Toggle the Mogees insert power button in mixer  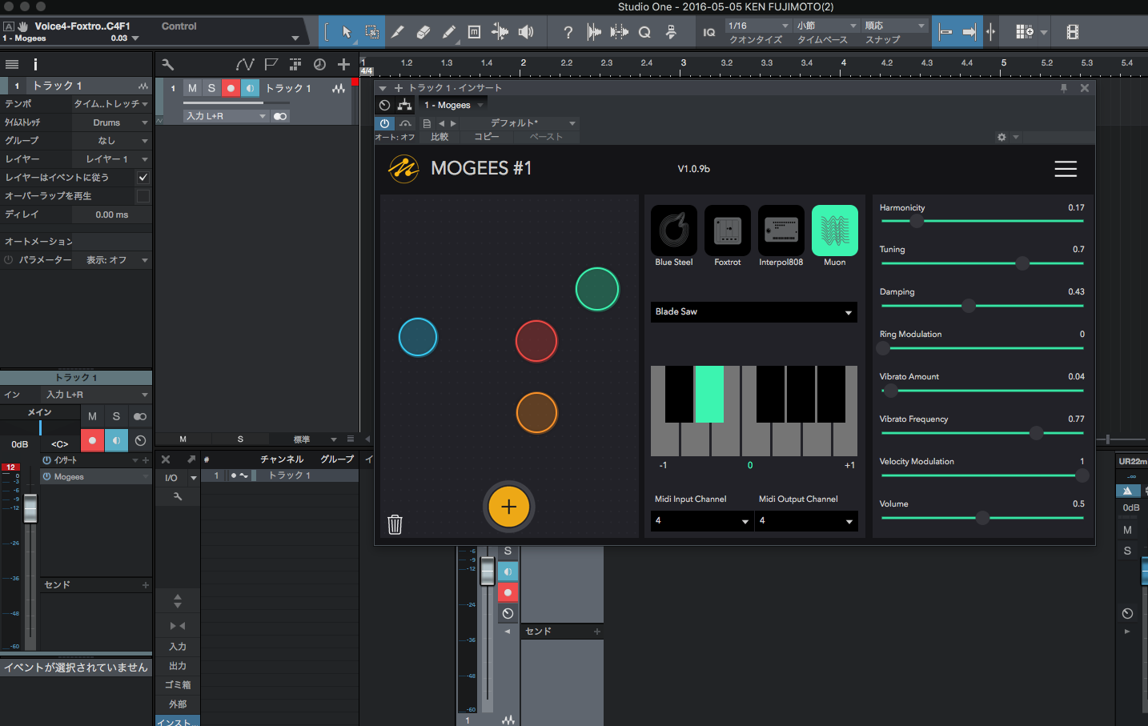coord(47,477)
